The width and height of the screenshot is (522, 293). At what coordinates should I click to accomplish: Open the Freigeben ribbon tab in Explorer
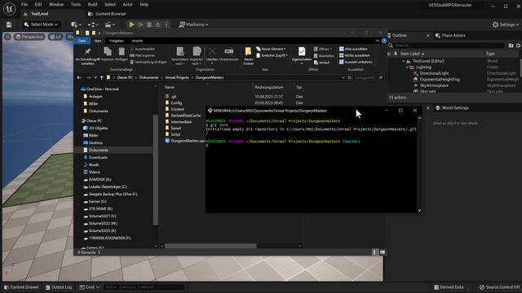(x=117, y=41)
